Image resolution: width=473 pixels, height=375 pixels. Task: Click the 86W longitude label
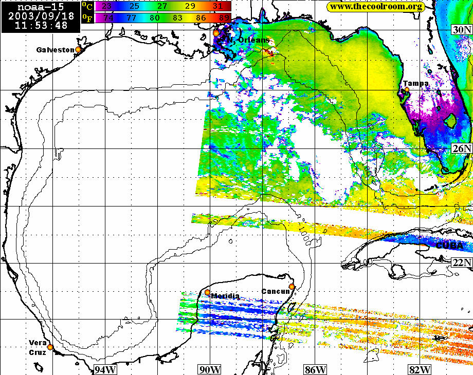[x=315, y=369]
